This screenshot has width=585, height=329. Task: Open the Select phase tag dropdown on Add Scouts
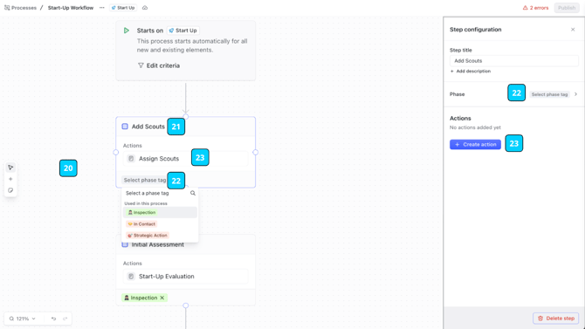pos(145,180)
